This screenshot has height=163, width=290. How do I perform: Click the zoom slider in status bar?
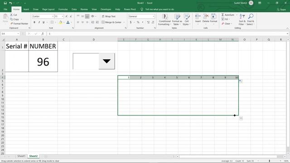pyautogui.click(x=269, y=161)
